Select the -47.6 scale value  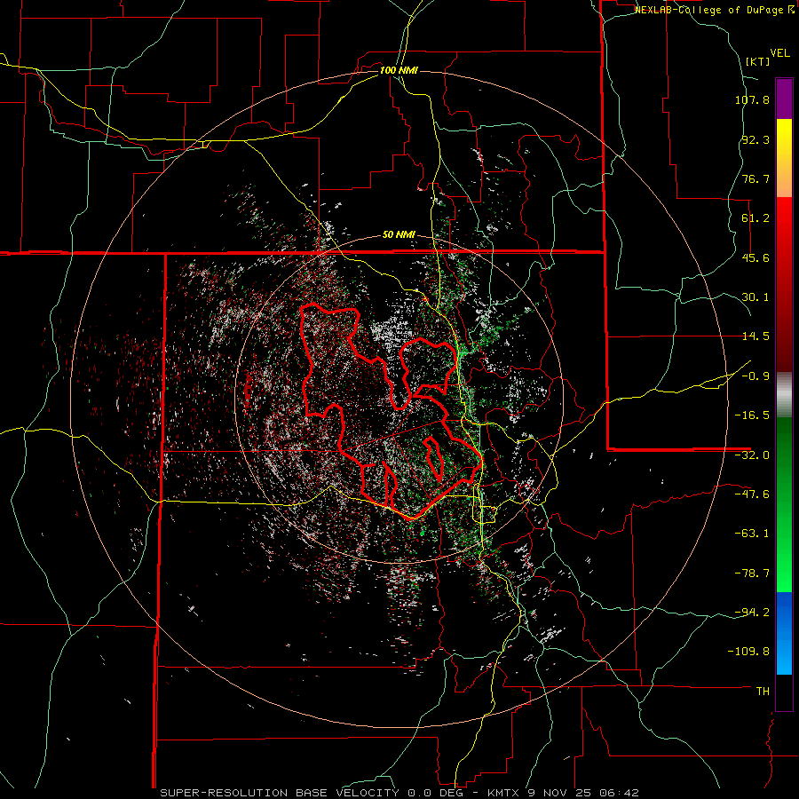click(x=752, y=494)
